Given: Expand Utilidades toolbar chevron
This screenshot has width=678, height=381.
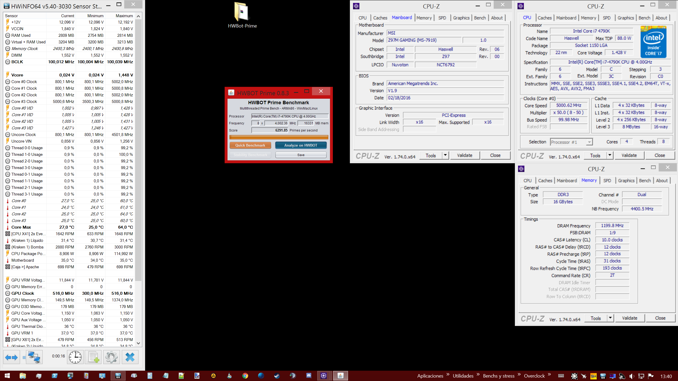Looking at the screenshot, I should pyautogui.click(x=478, y=374).
